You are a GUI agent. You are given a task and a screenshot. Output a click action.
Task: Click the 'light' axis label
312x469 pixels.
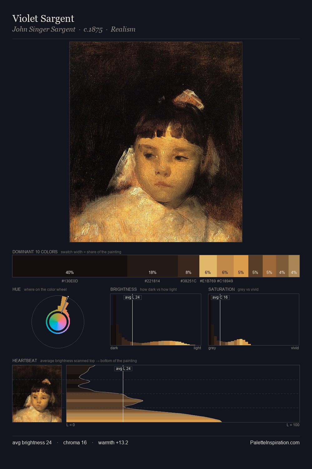pos(197,348)
